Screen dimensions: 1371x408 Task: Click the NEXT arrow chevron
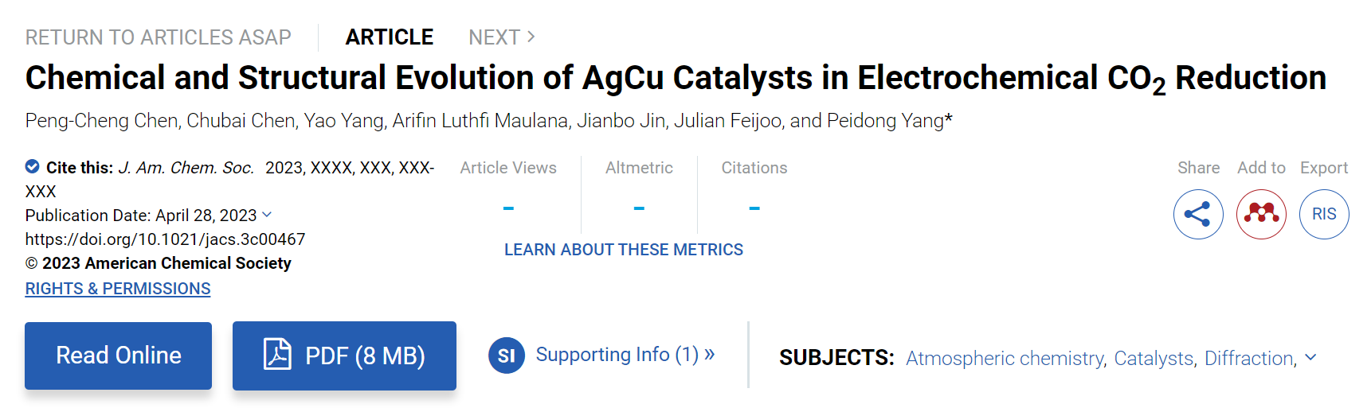[x=531, y=37]
